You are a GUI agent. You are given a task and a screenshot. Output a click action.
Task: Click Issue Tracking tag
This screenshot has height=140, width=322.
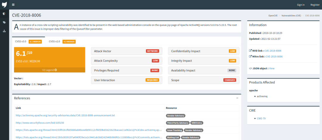[174, 130]
